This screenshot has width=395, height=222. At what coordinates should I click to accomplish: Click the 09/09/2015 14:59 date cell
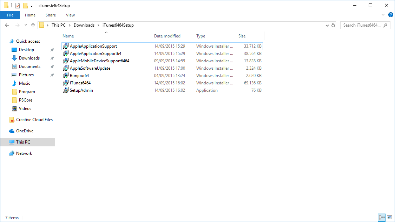pos(170,61)
